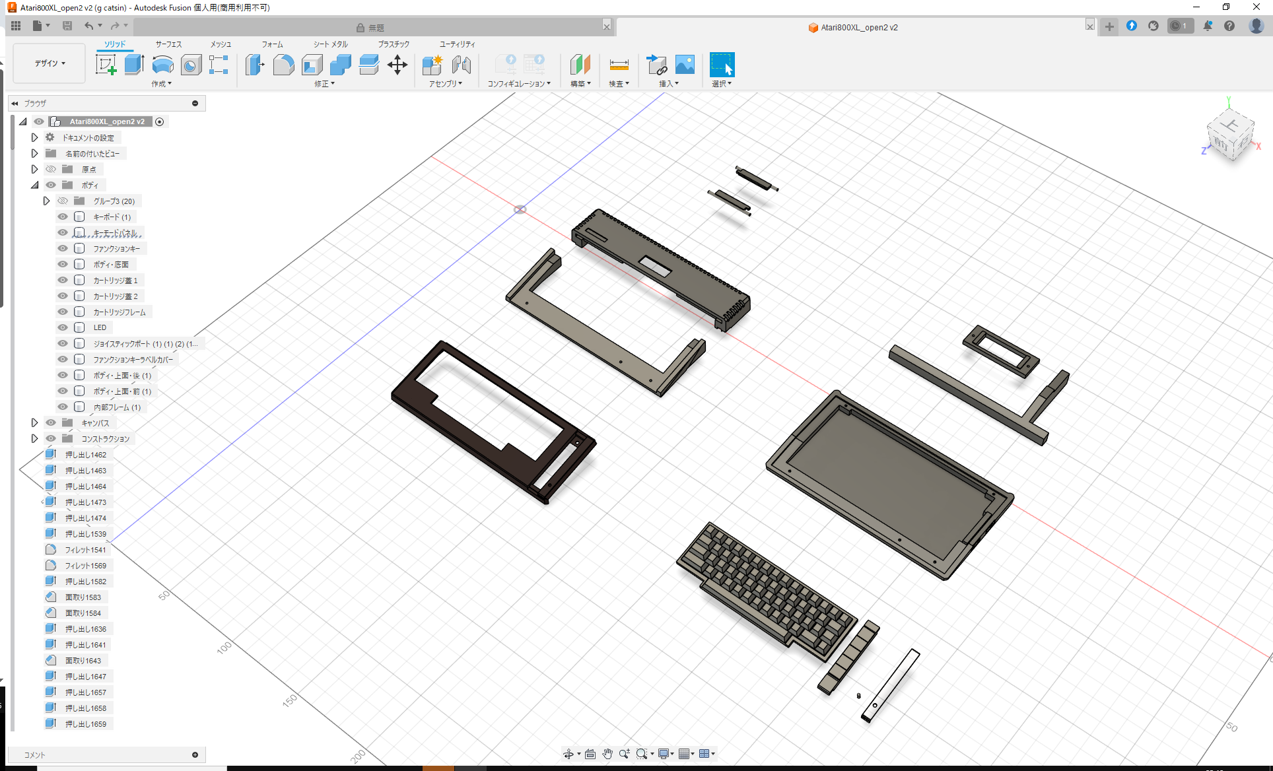Open the デザイン workspace dropdown

[x=48, y=63]
